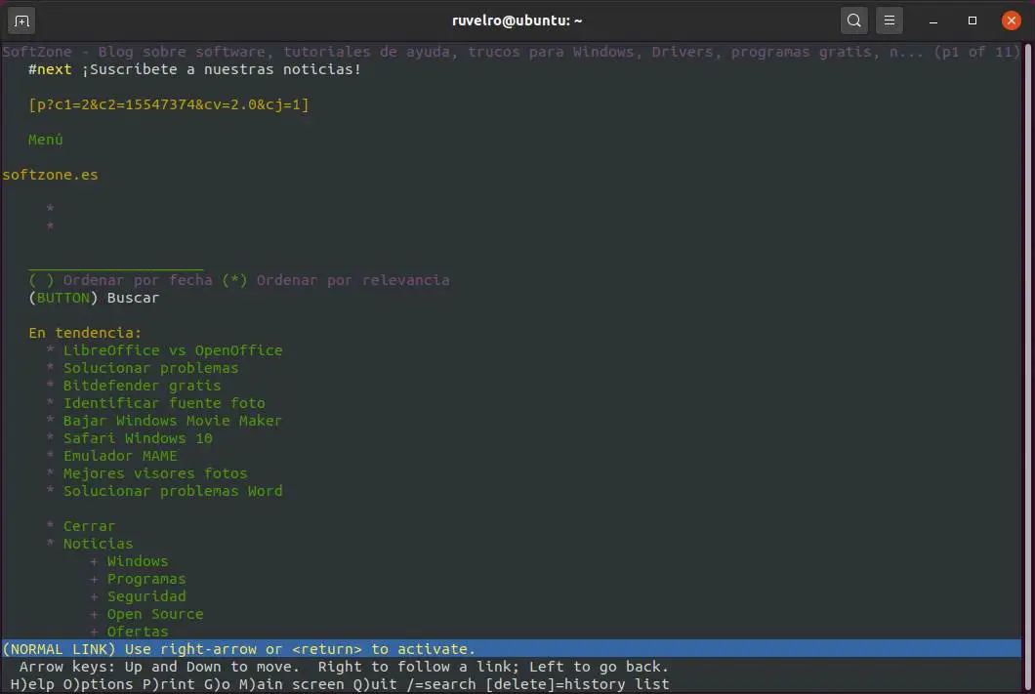Click the 'H)elp O)ptions P)rint' command line

[340, 684]
